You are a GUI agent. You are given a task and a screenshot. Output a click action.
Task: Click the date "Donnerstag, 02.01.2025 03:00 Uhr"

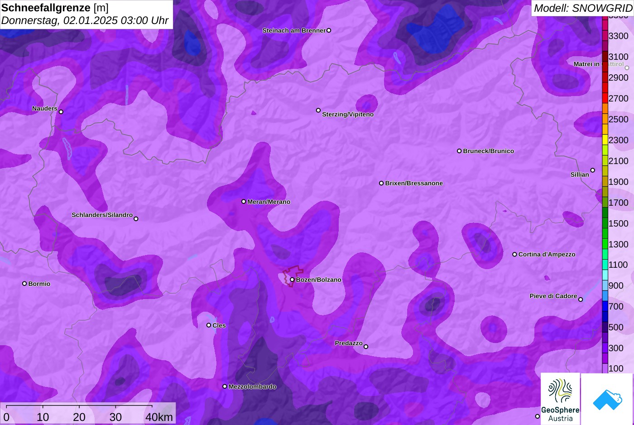tap(85, 20)
